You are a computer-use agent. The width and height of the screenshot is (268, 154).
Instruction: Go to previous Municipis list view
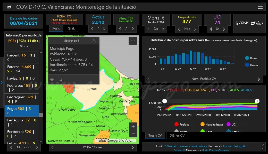(11, 147)
